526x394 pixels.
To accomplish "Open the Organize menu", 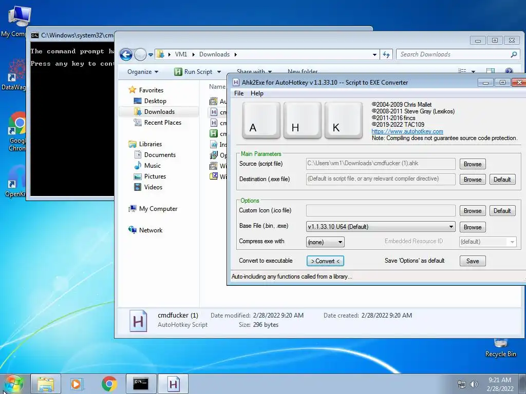I will [x=143, y=72].
